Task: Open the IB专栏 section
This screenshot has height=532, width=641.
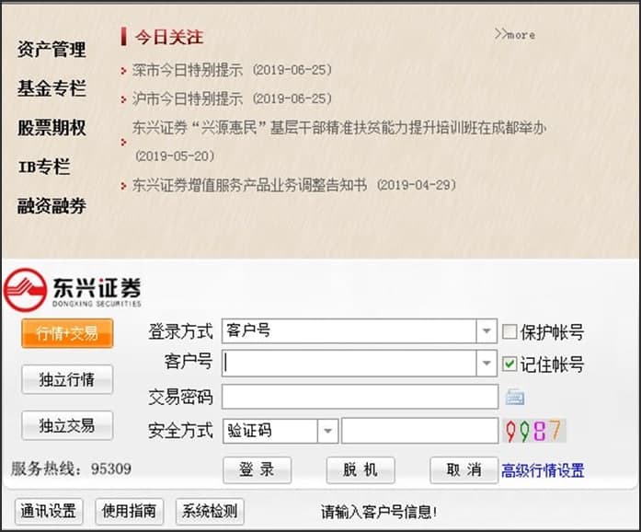Action: [44, 167]
